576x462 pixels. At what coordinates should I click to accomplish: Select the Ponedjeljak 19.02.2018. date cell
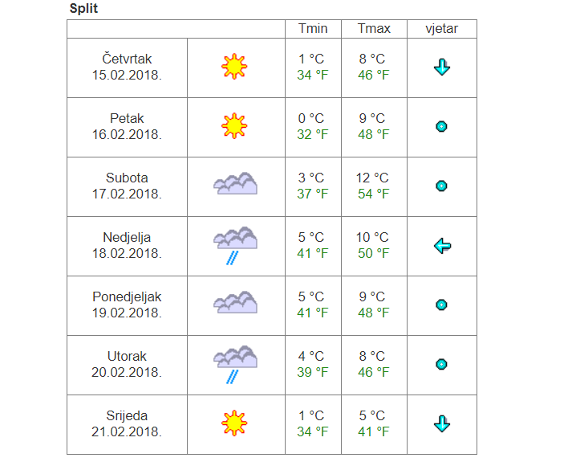[x=127, y=305]
